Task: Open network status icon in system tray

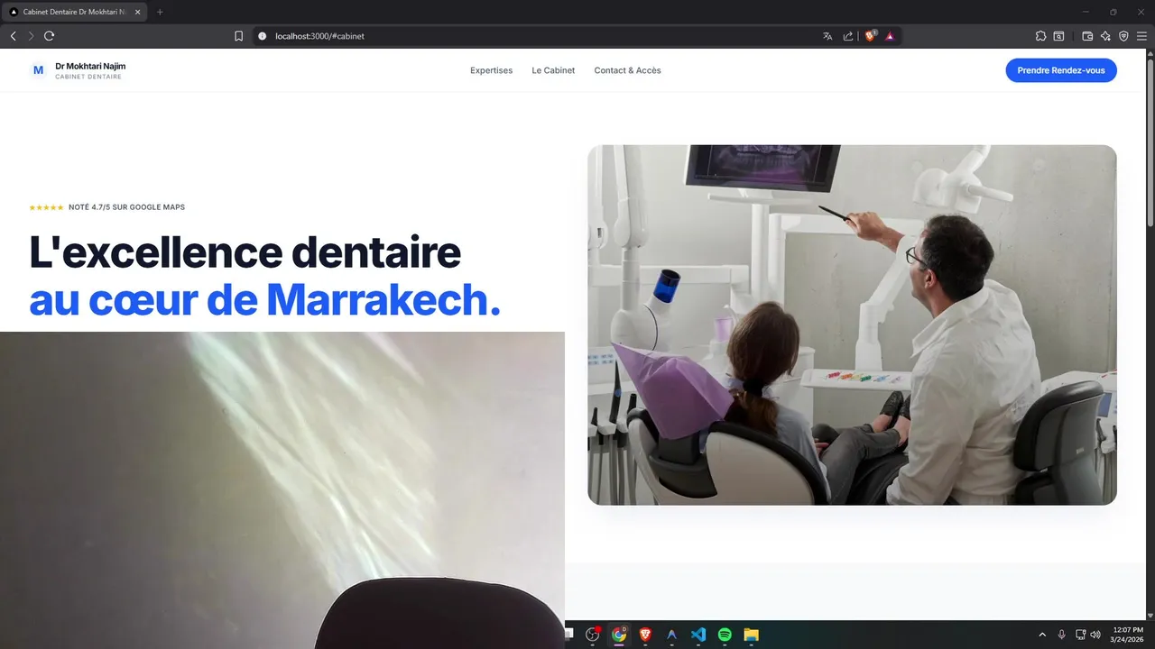Action: [1081, 635]
